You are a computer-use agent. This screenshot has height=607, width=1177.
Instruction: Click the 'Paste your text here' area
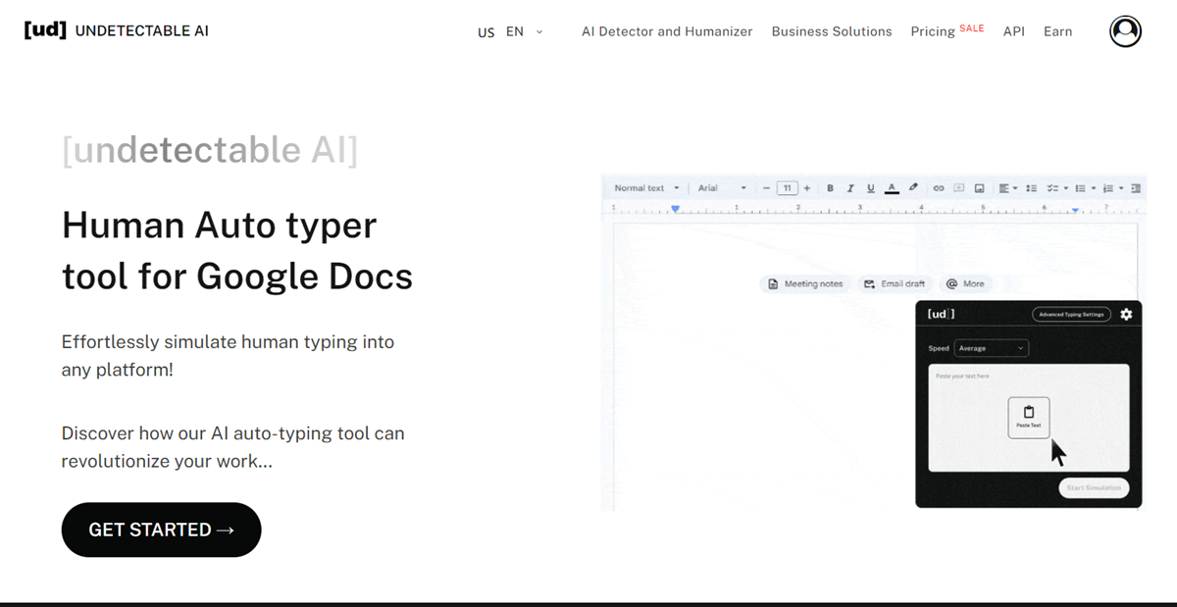[x=1029, y=418]
